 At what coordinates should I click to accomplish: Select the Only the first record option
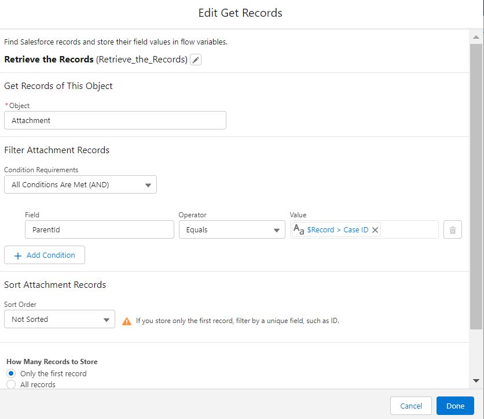(11, 374)
